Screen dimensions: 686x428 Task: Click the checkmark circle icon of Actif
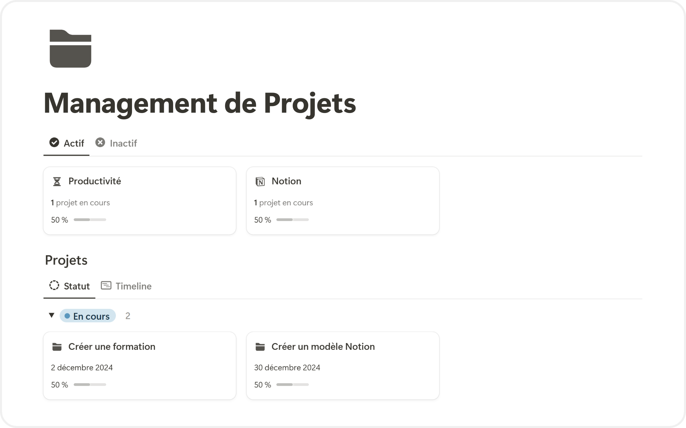tap(54, 142)
